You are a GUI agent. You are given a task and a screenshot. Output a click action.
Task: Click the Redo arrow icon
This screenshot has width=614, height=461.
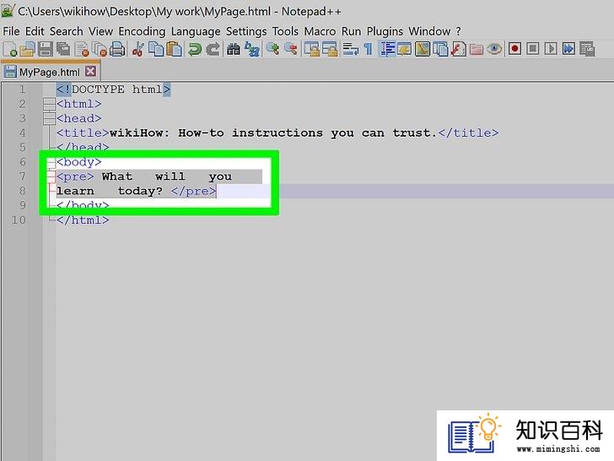coord(213,49)
